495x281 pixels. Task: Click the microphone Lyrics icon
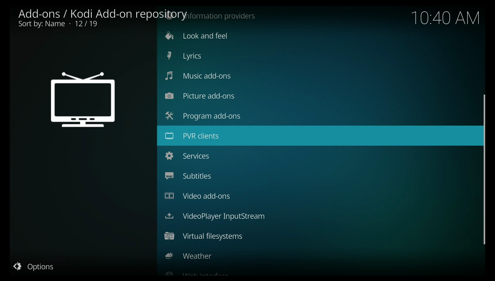point(169,56)
